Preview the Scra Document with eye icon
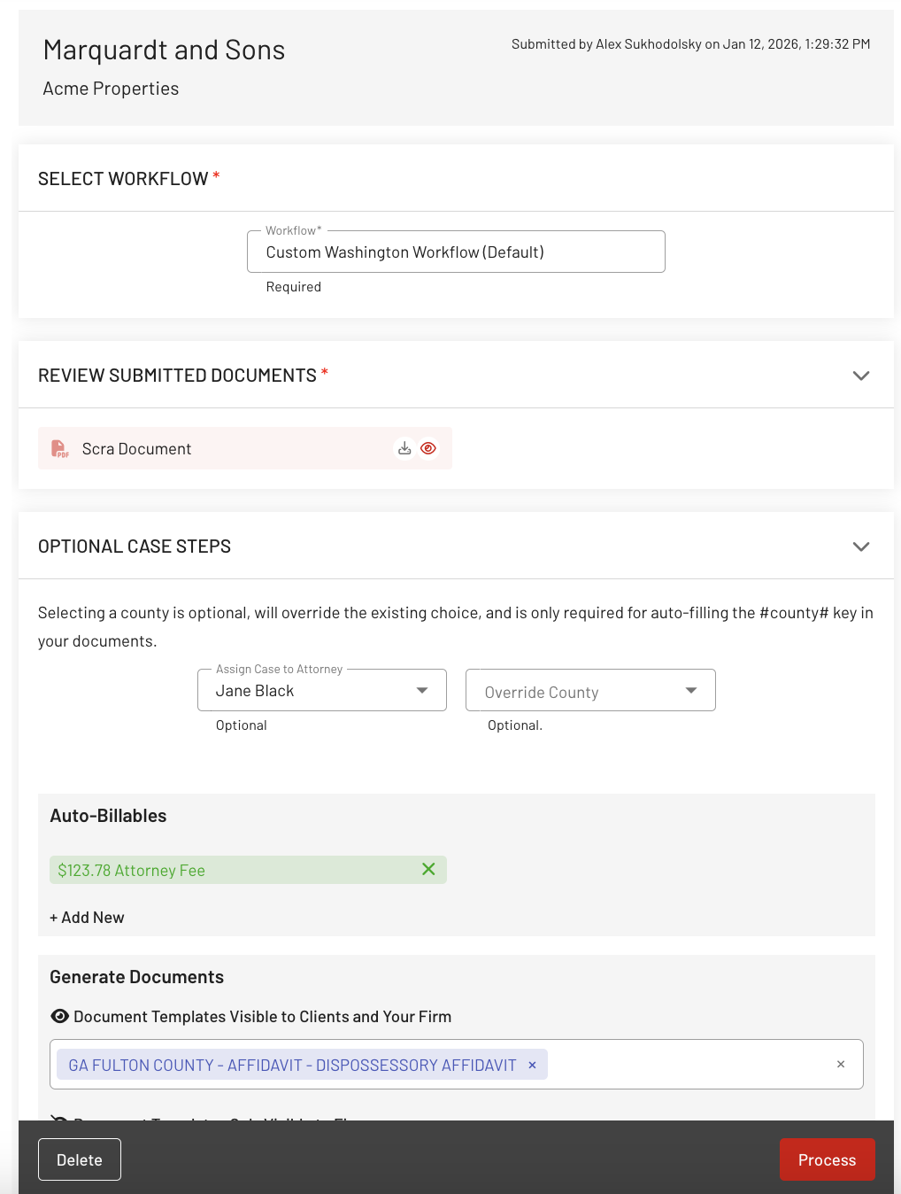Viewport: 901px width, 1194px height. (428, 448)
